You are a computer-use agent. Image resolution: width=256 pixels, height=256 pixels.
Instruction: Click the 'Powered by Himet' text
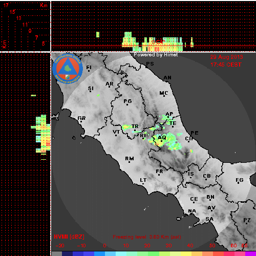point(156,55)
